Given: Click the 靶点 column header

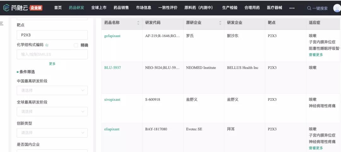Looking at the screenshot, I should tap(272, 23).
